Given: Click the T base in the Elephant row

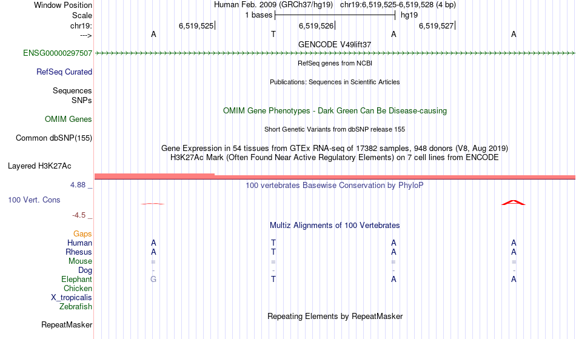Looking at the screenshot, I should point(273,280).
